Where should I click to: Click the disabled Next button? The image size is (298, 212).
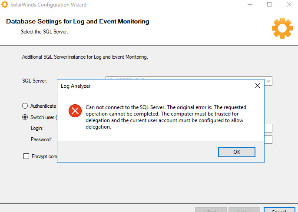pos(244,210)
